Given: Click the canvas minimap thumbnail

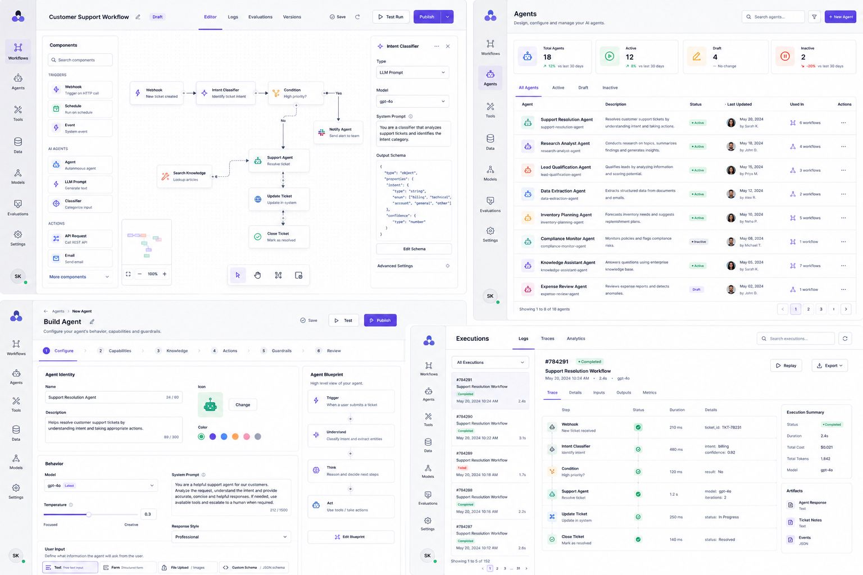Looking at the screenshot, I should click(x=146, y=243).
